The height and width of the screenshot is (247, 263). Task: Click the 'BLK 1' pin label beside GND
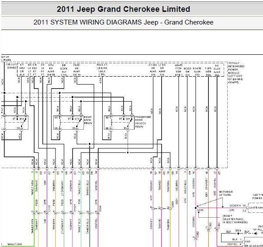pyautogui.click(x=237, y=239)
